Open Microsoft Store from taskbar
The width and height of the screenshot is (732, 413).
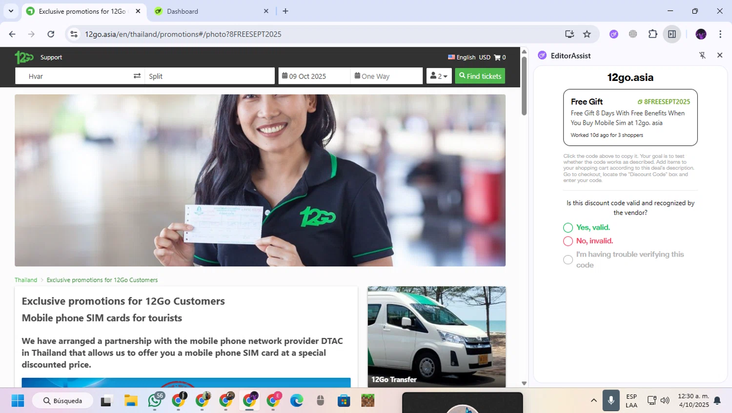click(344, 401)
